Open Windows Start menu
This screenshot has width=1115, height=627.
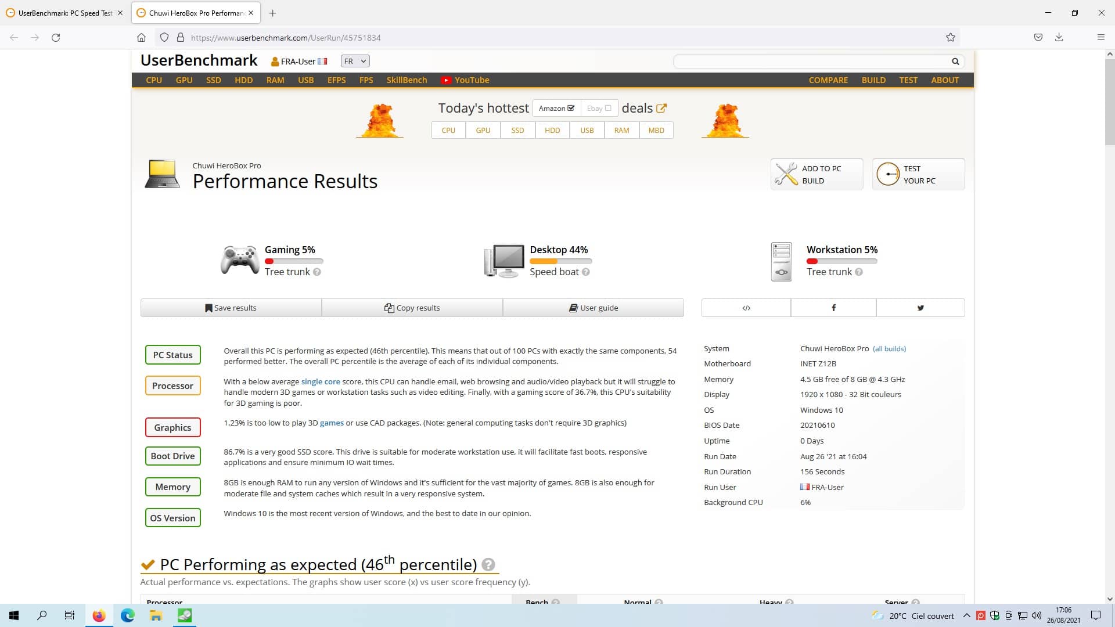click(x=14, y=615)
